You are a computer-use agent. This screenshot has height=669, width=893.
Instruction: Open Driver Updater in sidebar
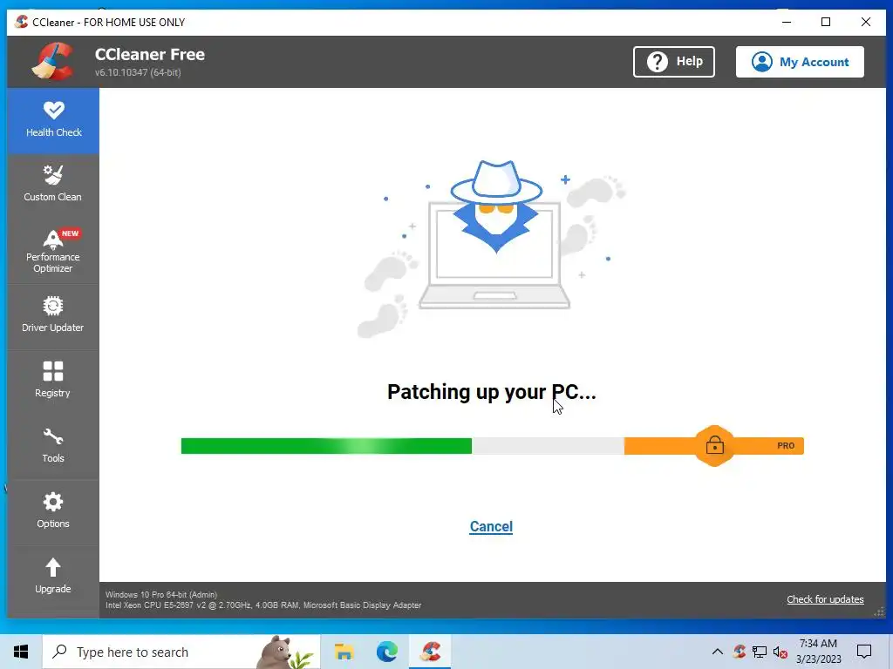pos(53,314)
